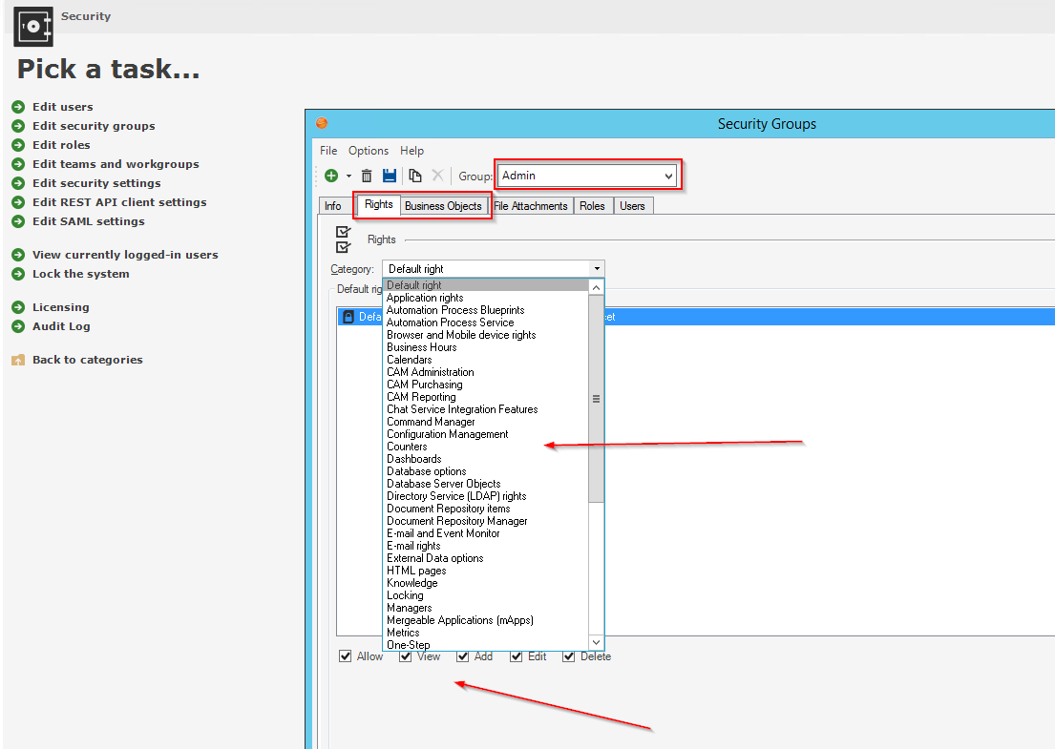
Task: Open the Audit Log task
Action: [59, 325]
